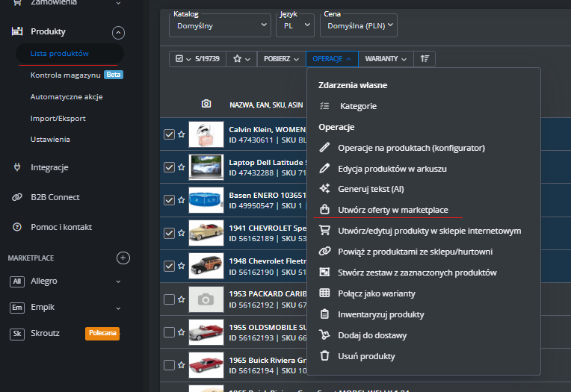Viewport: 571px width, 392px height.
Task: Click the Pomoc i kontakt help icon
Action: [x=16, y=227]
